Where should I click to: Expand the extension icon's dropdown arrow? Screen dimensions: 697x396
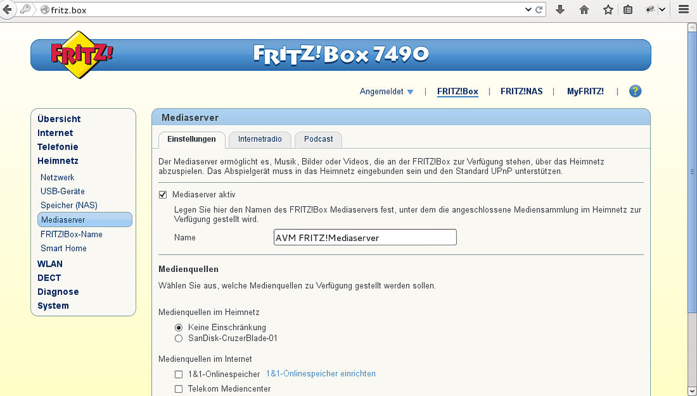[x=662, y=9]
